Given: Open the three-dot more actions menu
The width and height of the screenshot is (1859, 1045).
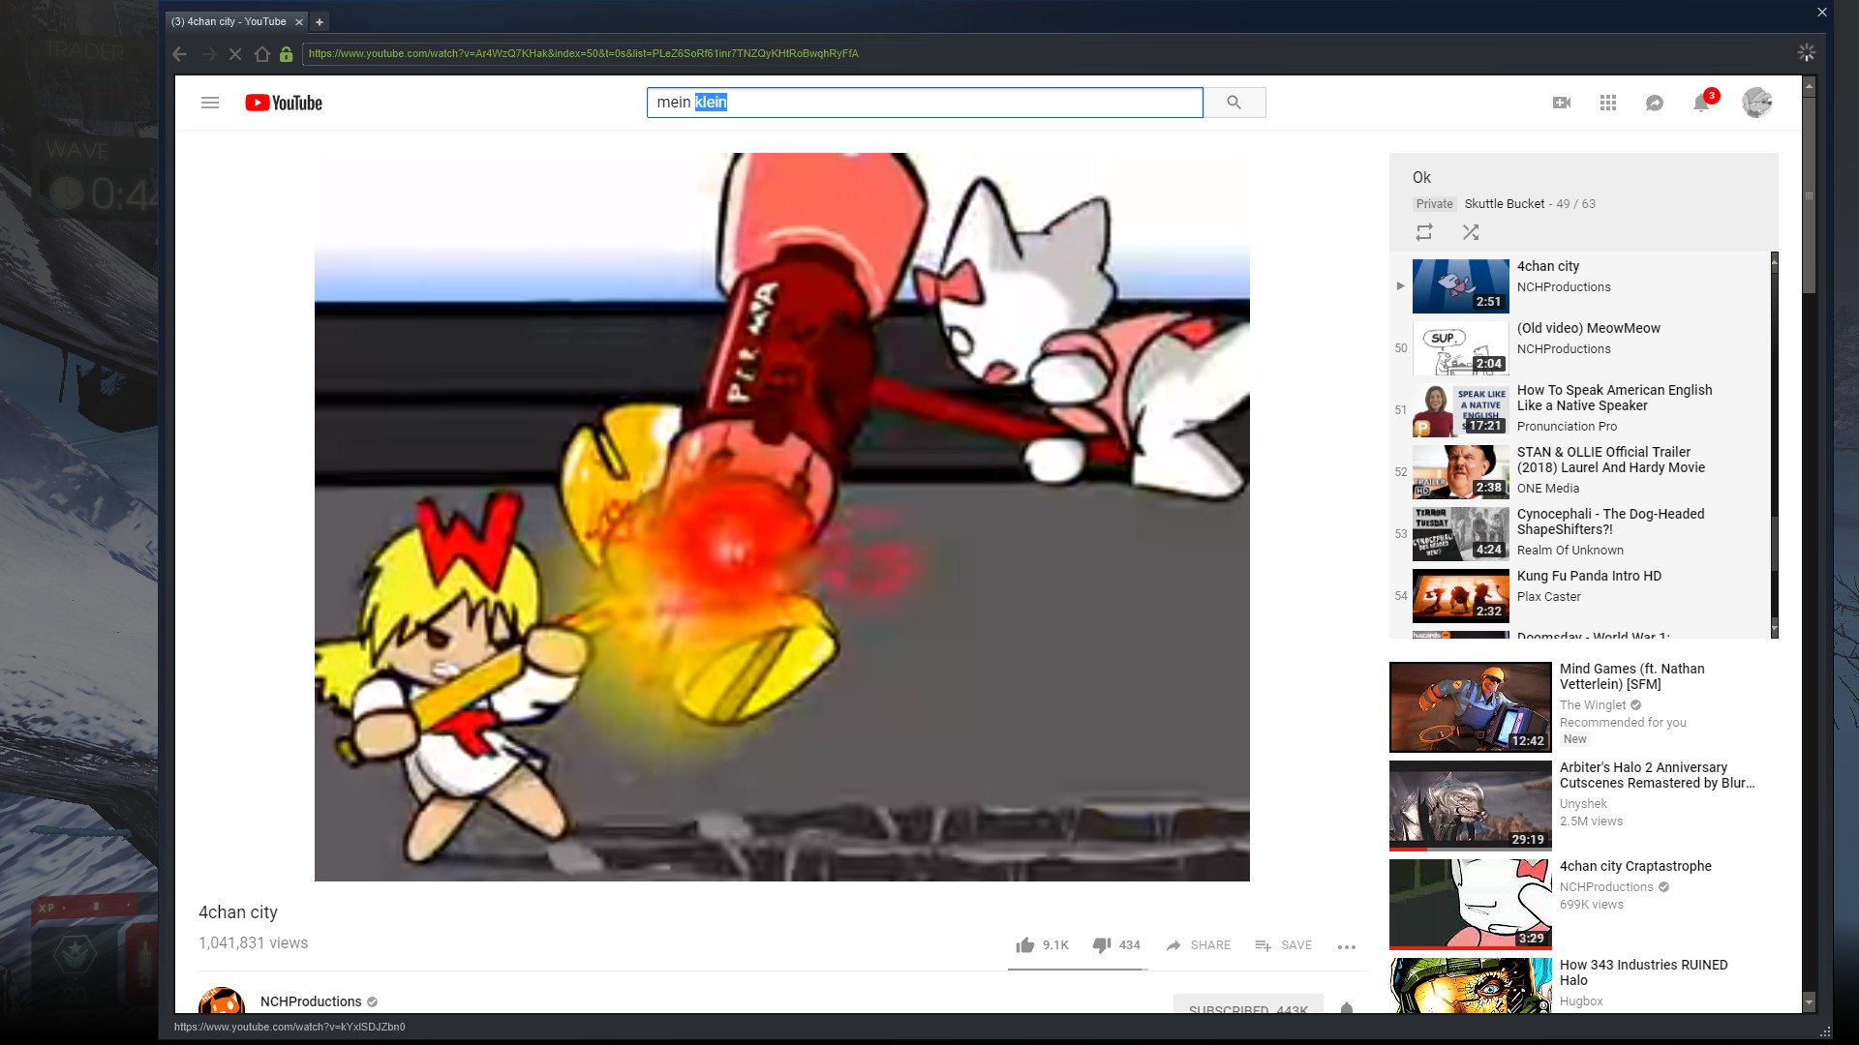Looking at the screenshot, I should (x=1346, y=946).
